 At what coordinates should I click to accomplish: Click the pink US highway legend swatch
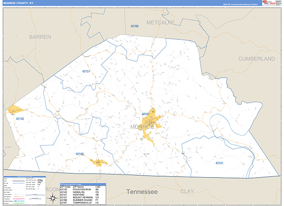click(x=18, y=199)
